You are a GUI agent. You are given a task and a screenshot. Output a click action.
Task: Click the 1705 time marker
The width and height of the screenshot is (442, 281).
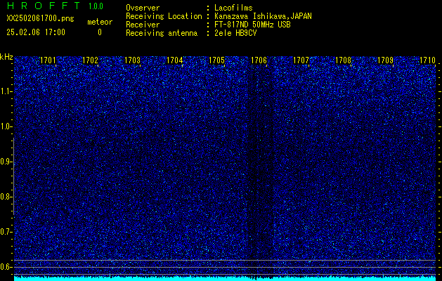click(216, 60)
